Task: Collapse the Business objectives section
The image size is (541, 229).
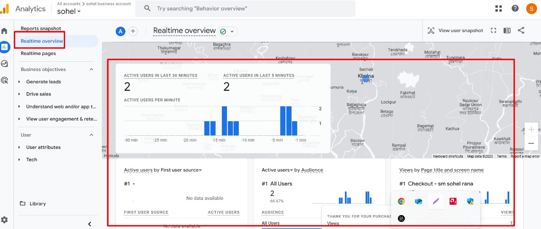Action: click(91, 69)
